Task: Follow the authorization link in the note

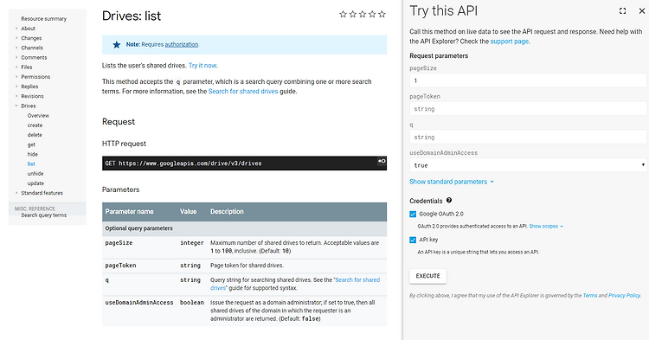Action: [182, 44]
